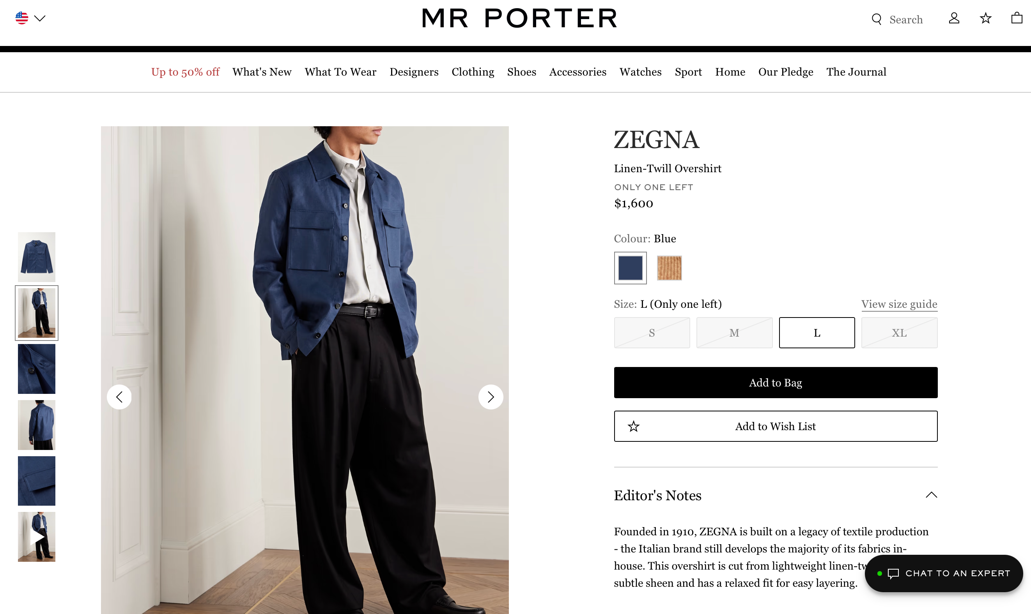Select size L
The width and height of the screenshot is (1031, 614).
(x=817, y=332)
